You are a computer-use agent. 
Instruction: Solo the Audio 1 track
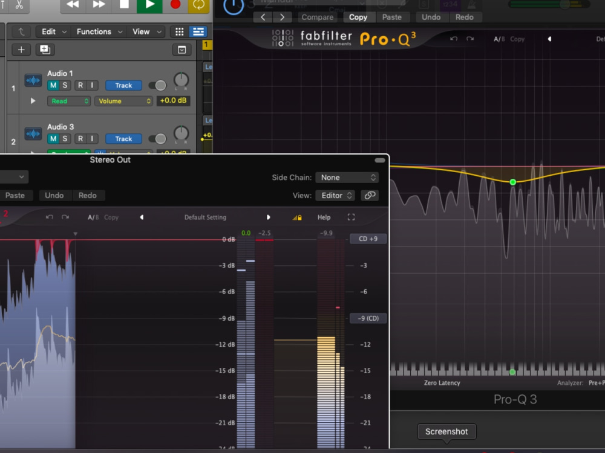65,85
